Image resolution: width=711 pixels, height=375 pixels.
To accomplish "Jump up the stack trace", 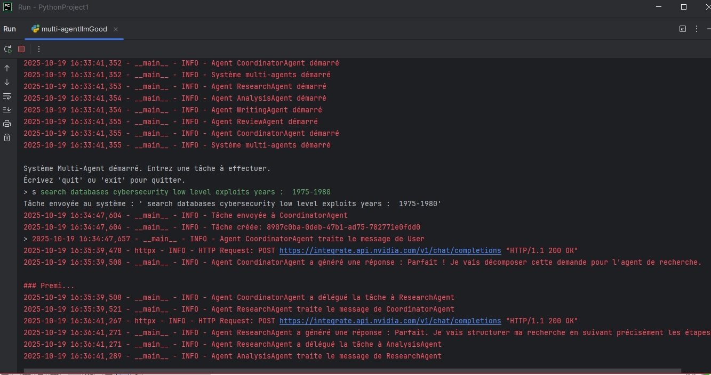I will [7, 68].
